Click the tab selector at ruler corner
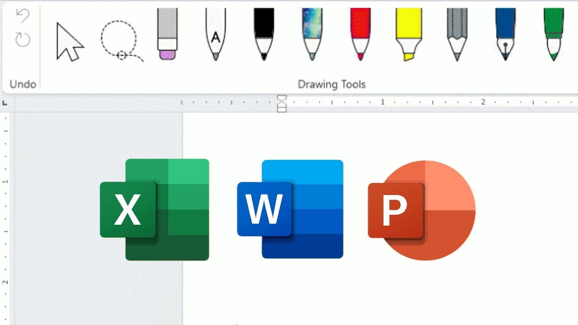The height and width of the screenshot is (325, 578). coord(5,103)
